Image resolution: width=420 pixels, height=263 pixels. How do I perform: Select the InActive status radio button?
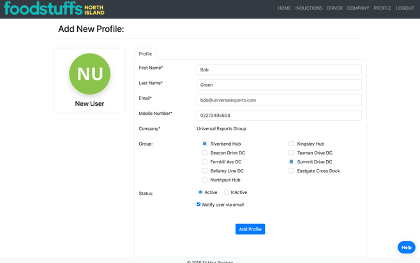(227, 192)
